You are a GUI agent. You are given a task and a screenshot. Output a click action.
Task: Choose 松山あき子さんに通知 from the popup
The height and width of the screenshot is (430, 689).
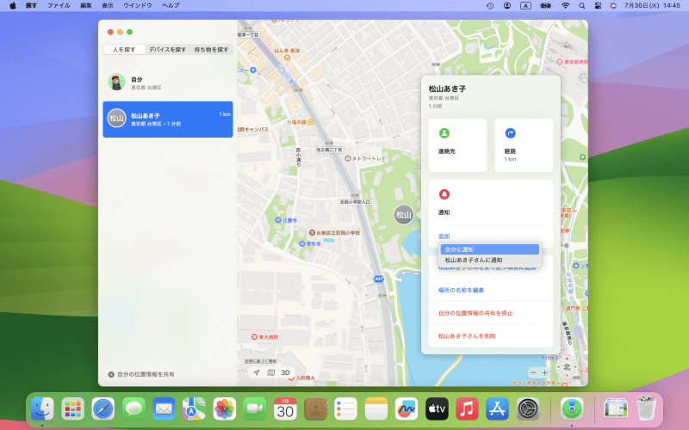click(x=490, y=260)
